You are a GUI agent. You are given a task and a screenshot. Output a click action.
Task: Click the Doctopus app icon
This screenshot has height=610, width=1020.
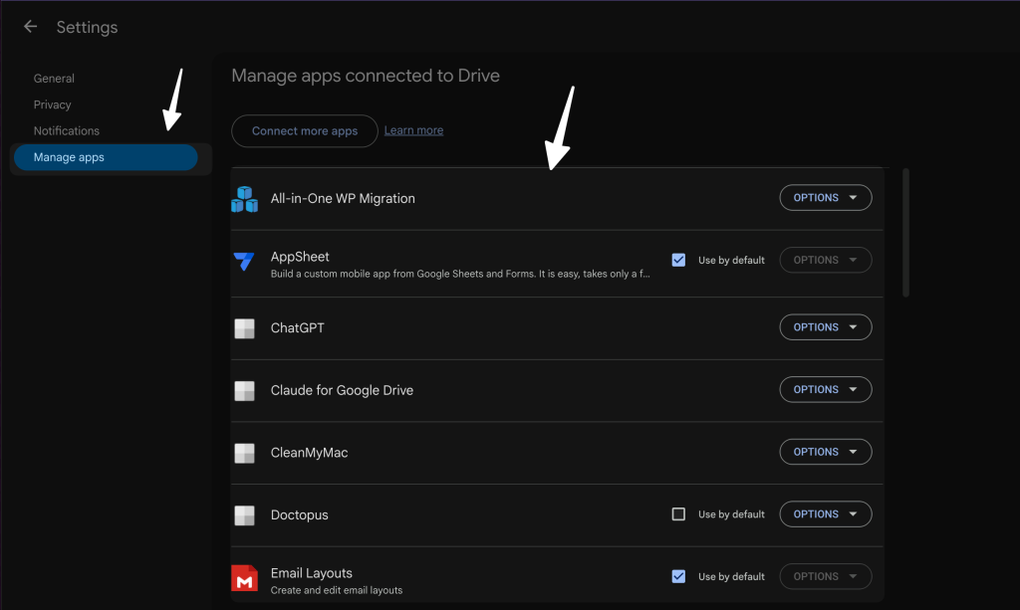point(244,515)
